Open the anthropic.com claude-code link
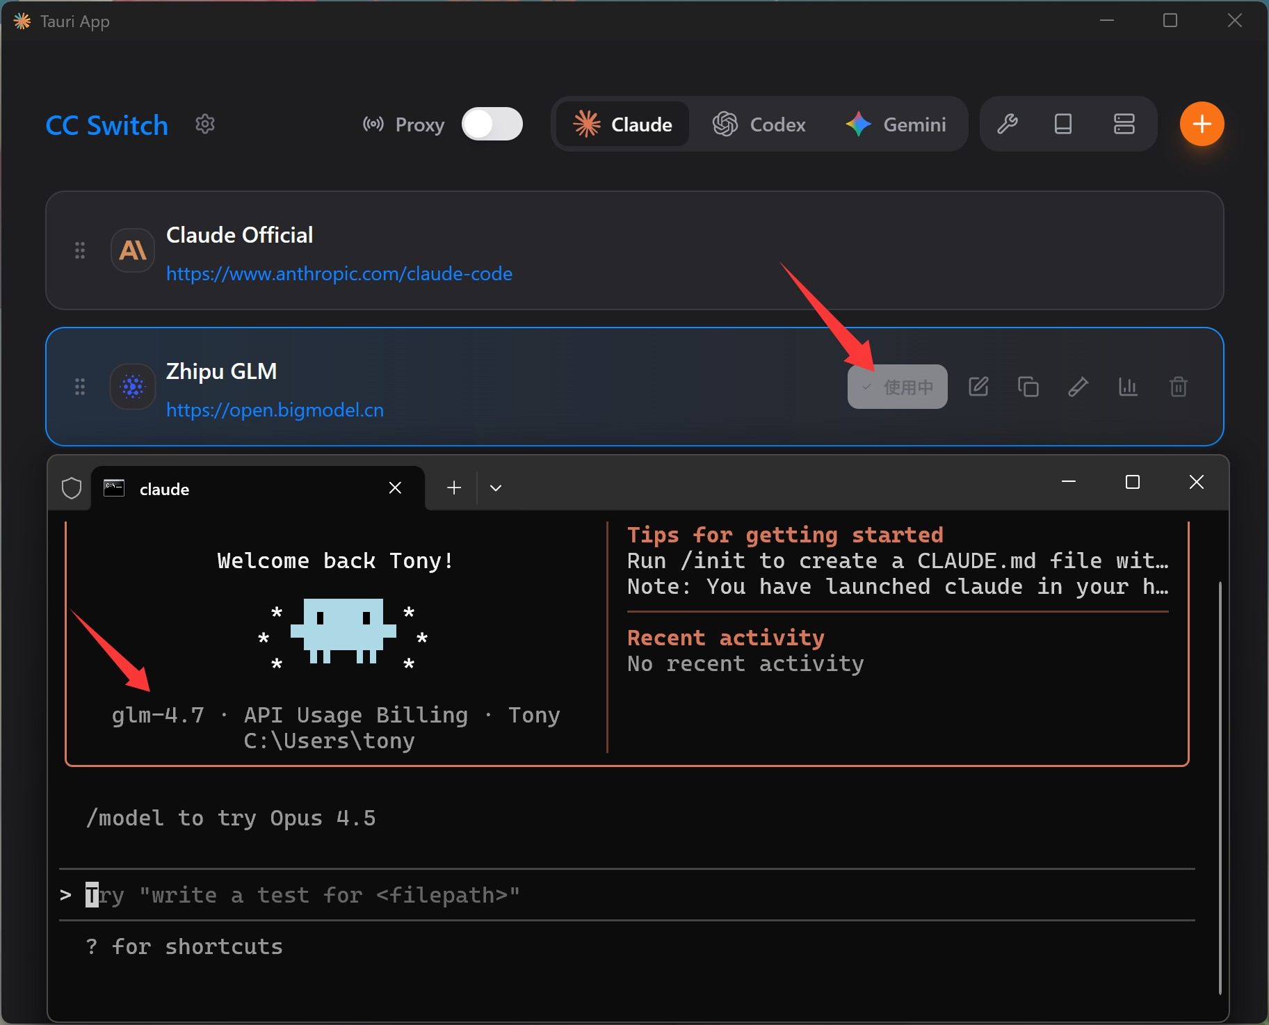Screen dimensions: 1269x1025 click(x=339, y=274)
